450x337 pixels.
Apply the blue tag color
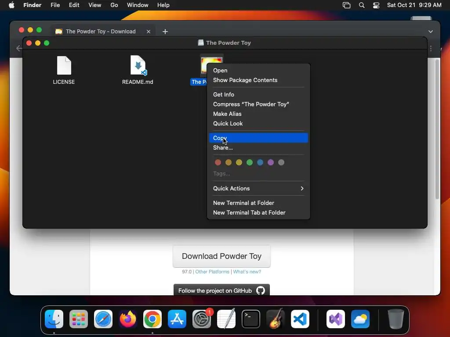point(260,162)
